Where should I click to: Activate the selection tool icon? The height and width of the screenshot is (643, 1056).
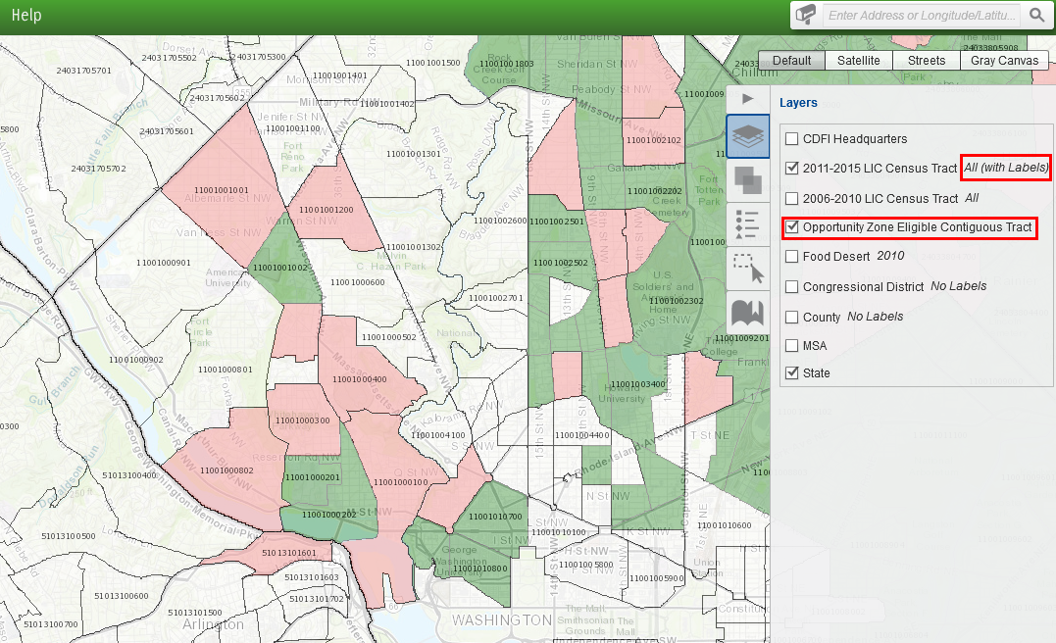point(747,268)
